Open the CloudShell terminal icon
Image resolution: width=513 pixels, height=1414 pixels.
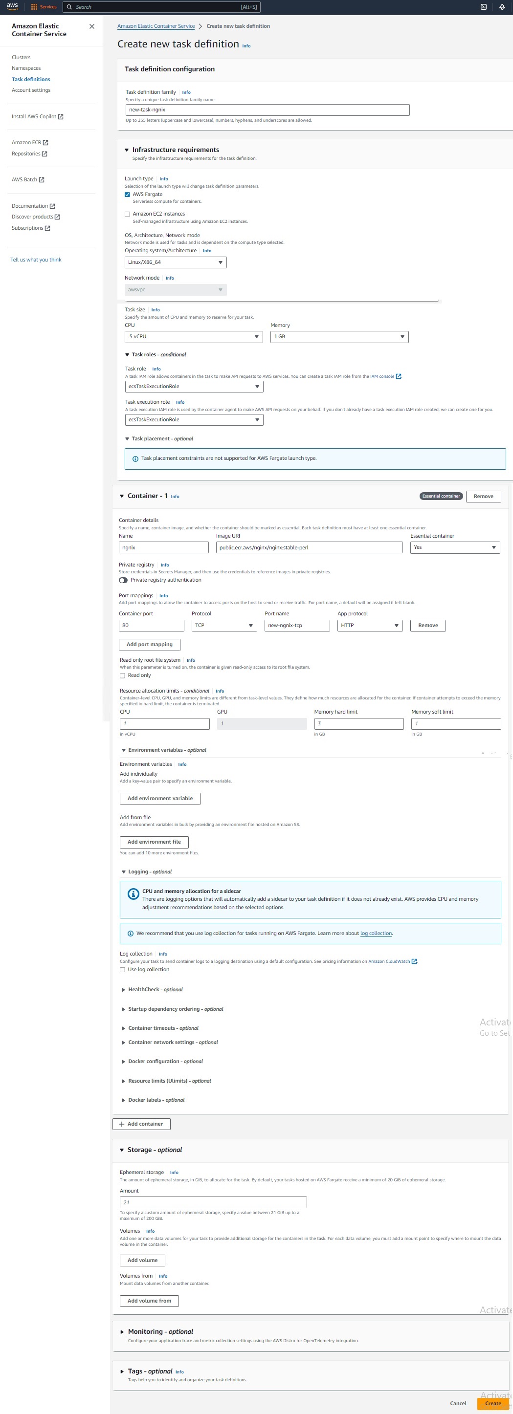[x=483, y=7]
